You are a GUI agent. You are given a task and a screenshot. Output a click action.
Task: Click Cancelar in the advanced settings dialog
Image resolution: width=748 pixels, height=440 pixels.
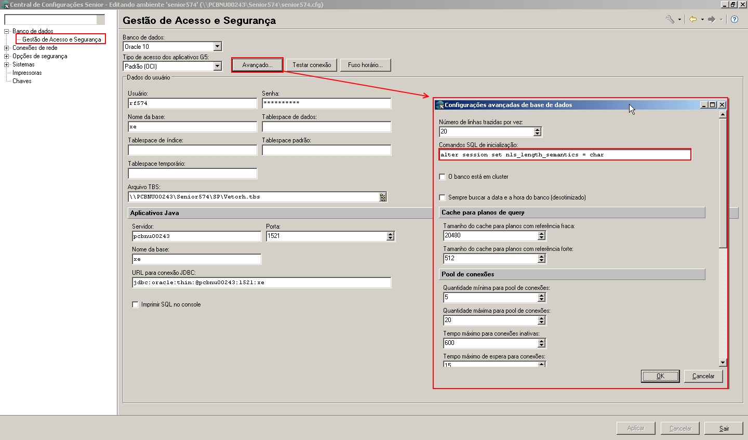[x=703, y=376]
